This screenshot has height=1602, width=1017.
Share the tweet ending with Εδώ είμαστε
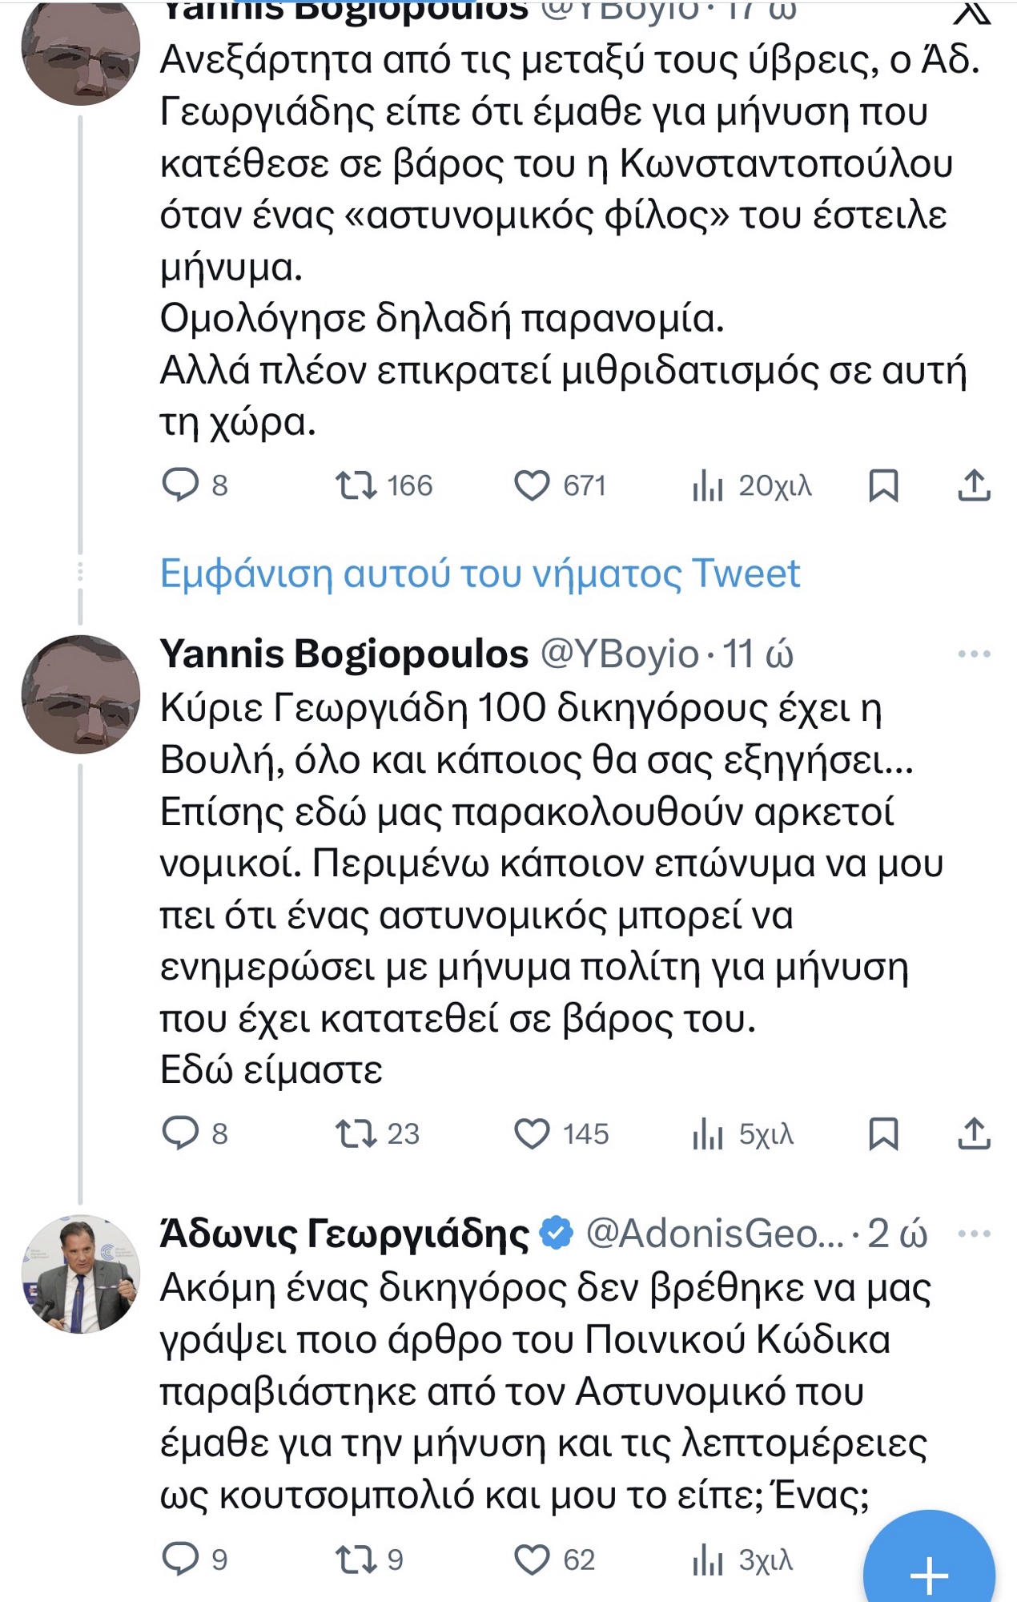click(974, 1134)
